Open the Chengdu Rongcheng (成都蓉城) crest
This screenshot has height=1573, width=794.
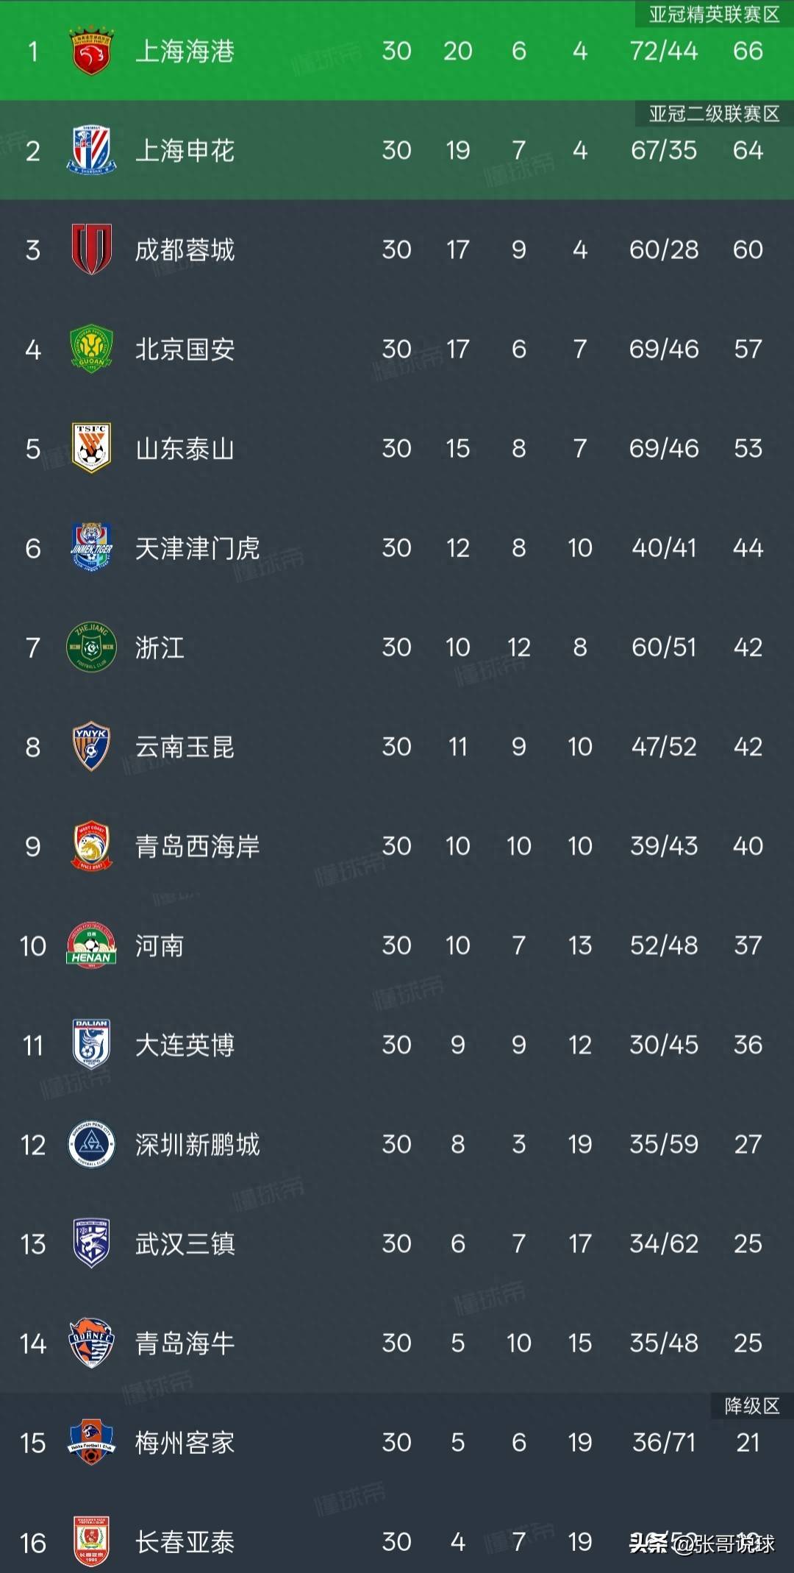tap(91, 249)
